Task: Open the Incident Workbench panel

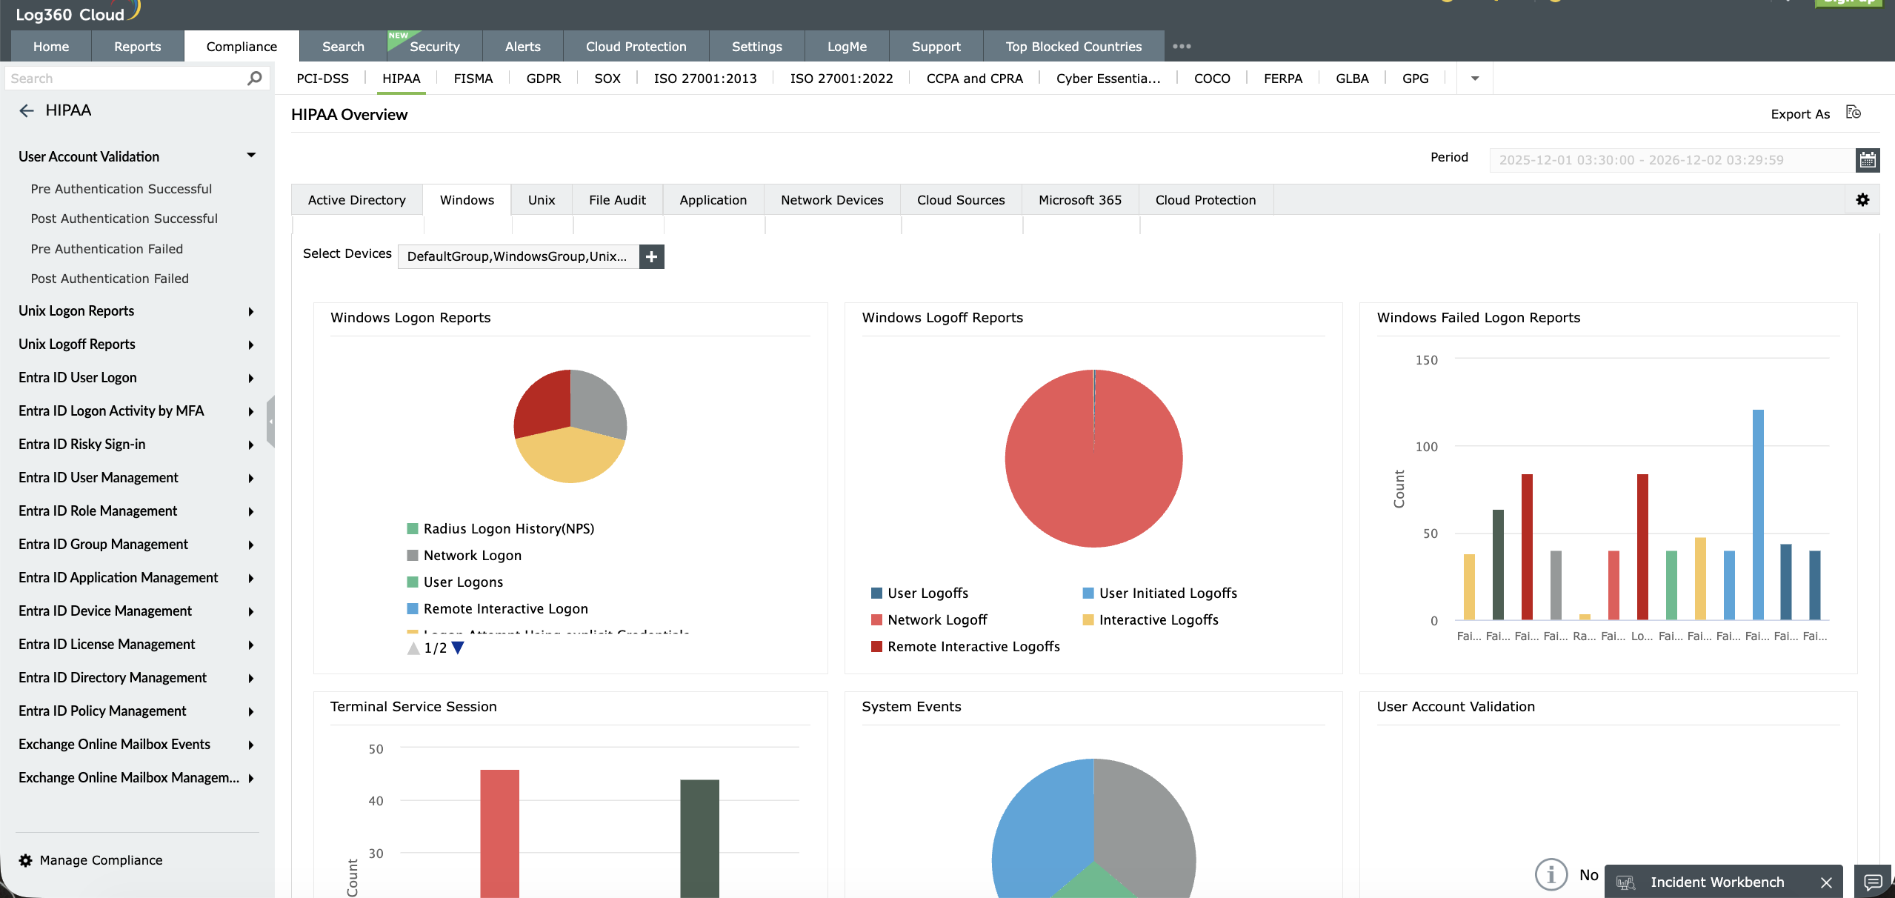Action: (1716, 882)
